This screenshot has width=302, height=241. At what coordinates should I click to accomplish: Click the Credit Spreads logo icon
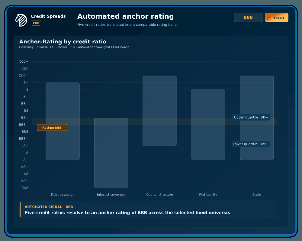(x=21, y=20)
